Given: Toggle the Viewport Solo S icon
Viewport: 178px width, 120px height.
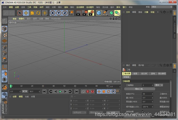Looking at the screenshot, I should (4, 79).
